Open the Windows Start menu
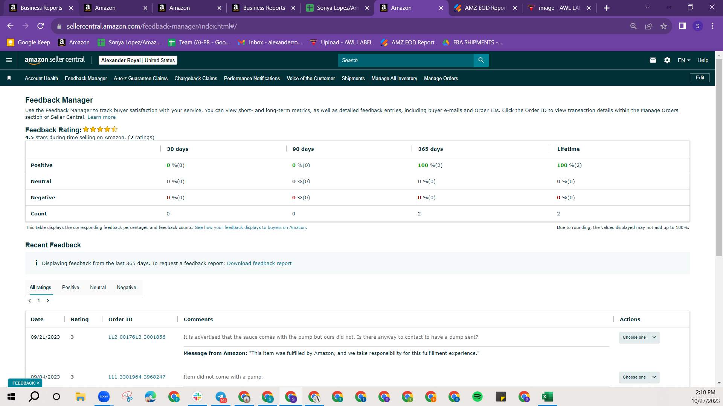The height and width of the screenshot is (406, 723). click(x=11, y=397)
